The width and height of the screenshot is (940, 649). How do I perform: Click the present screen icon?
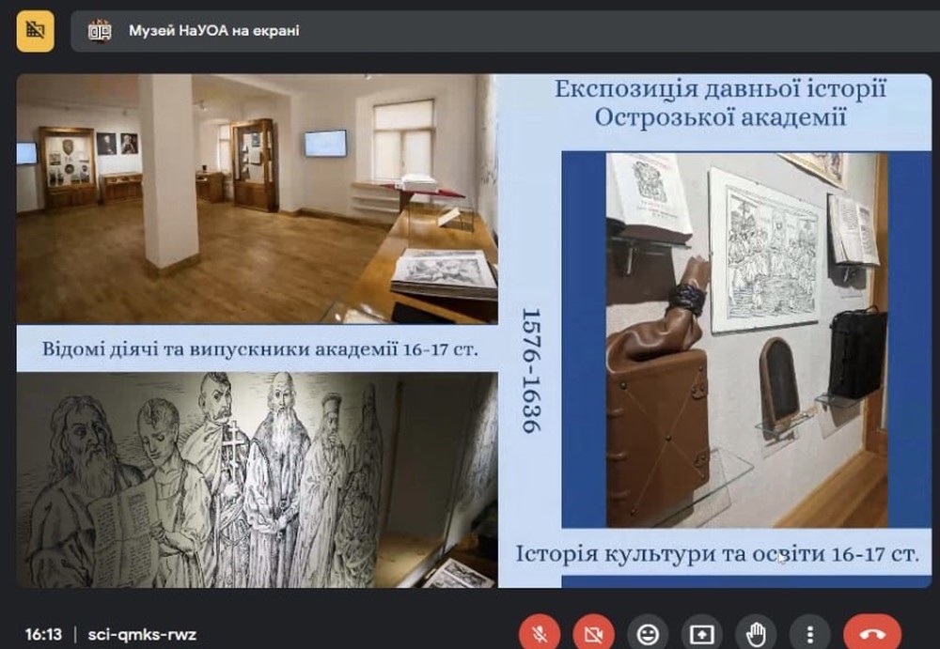click(x=701, y=634)
